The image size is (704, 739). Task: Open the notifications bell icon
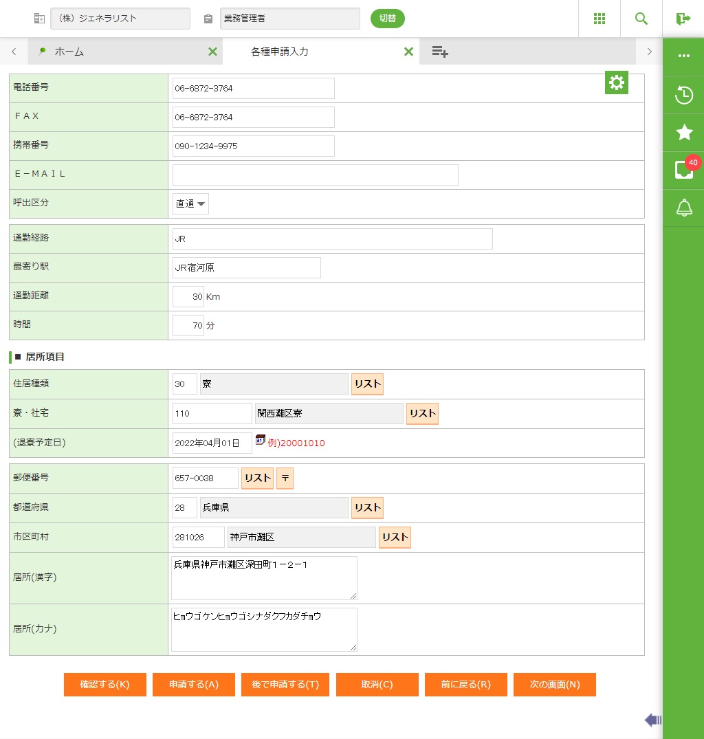click(683, 208)
